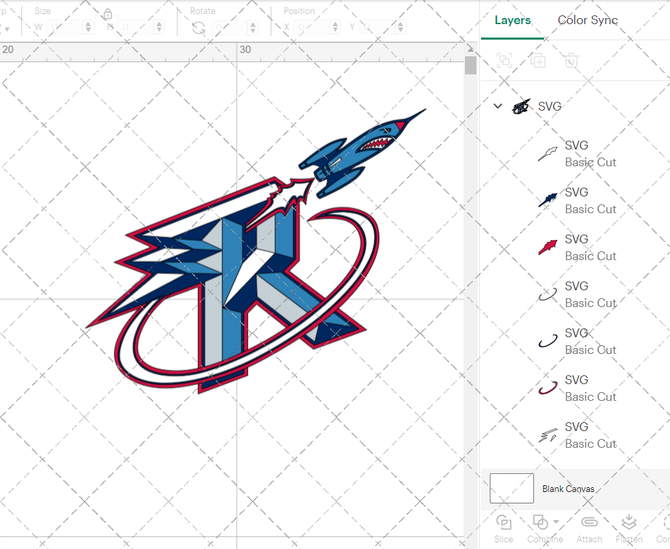Step the Width value with its arrows
Image resolution: width=670 pixels, height=549 pixels.
88,27
